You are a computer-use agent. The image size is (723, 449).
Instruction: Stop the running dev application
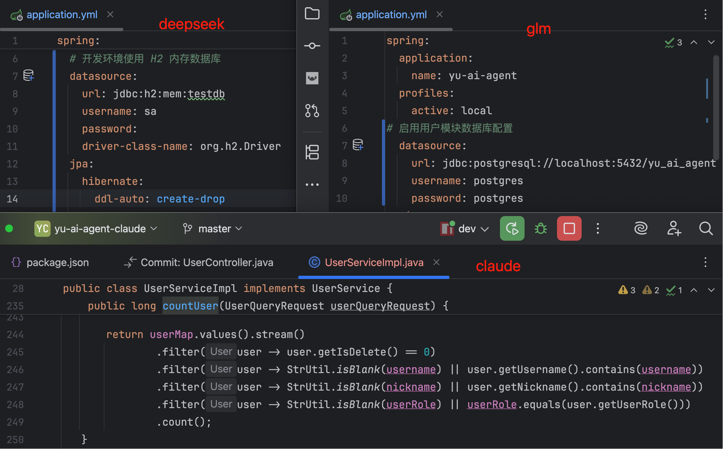[x=569, y=228]
